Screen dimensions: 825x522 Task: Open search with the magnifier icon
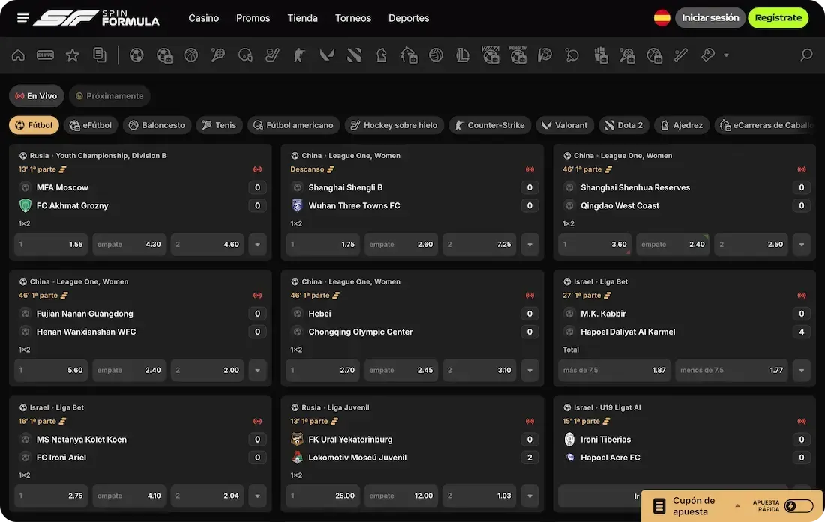coord(806,55)
